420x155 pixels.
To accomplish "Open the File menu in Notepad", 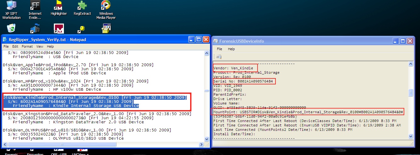I will (6, 46).
